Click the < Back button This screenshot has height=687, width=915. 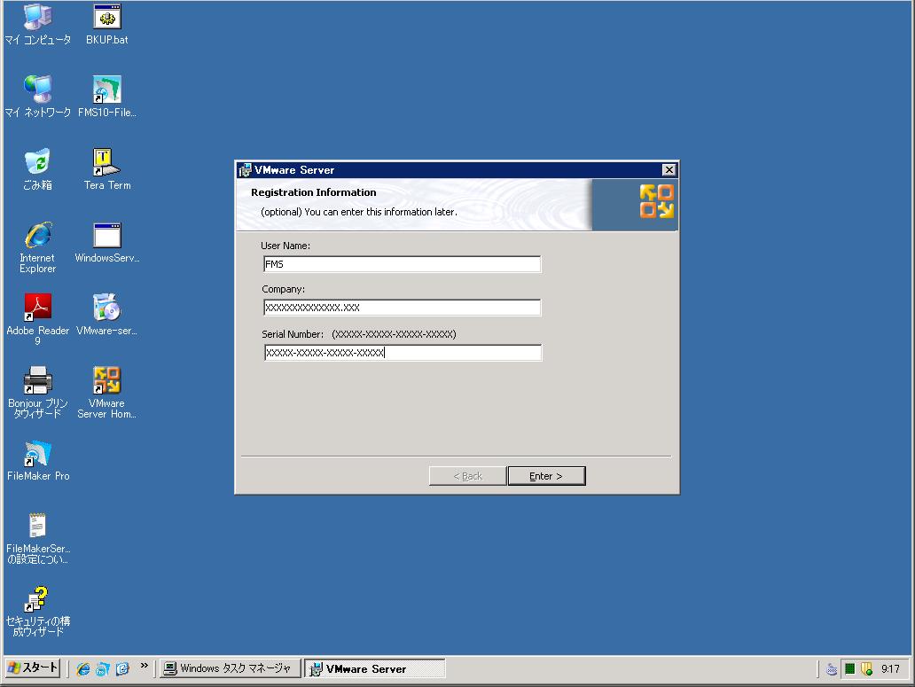pos(467,476)
